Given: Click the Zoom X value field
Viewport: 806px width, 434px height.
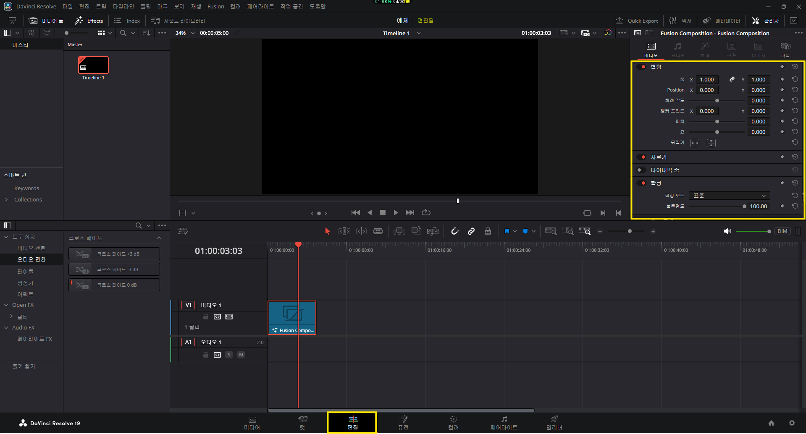Looking at the screenshot, I should coord(707,79).
